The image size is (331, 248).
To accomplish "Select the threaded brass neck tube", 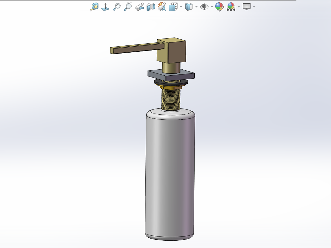I will [170, 99].
